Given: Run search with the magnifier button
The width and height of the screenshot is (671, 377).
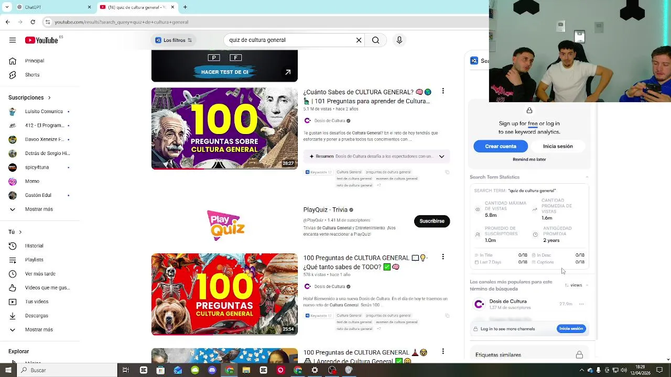Looking at the screenshot, I should pyautogui.click(x=375, y=40).
